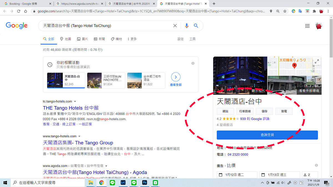Clear the search query with the X icon
Screen dimensions: 333x187
pos(175,25)
